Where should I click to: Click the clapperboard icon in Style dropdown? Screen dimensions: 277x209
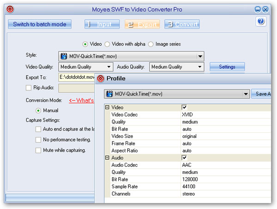[64, 56]
